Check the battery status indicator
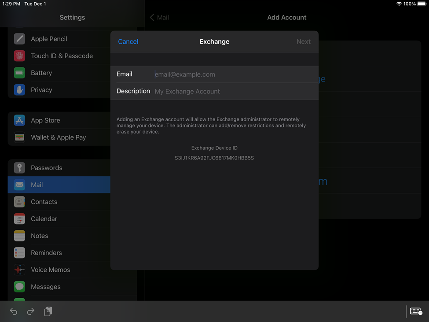This screenshot has width=429, height=322. point(422,4)
